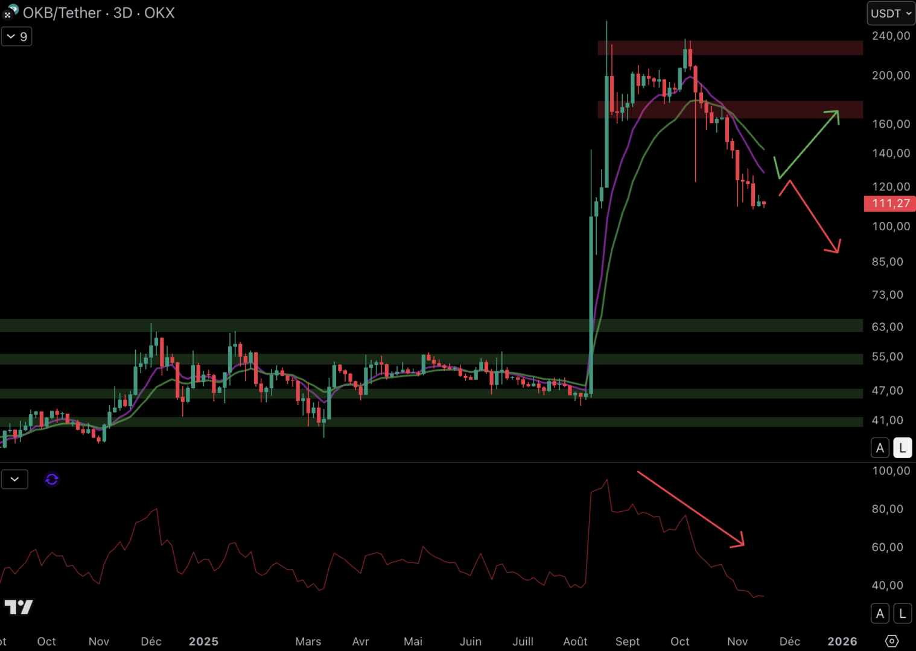
Task: Toggle log scale L on main price pane
Action: click(902, 448)
